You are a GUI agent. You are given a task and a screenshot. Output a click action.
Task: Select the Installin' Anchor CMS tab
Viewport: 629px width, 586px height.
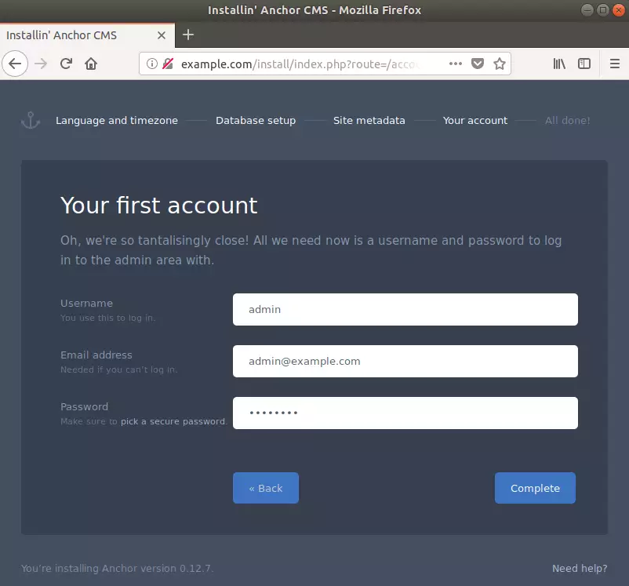tap(87, 35)
